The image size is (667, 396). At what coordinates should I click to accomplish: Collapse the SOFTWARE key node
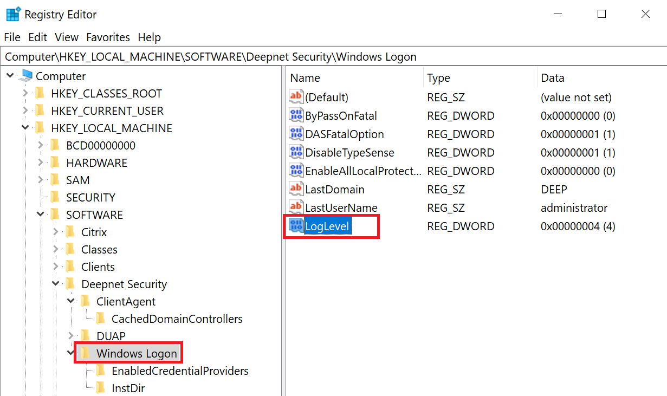[x=41, y=215]
